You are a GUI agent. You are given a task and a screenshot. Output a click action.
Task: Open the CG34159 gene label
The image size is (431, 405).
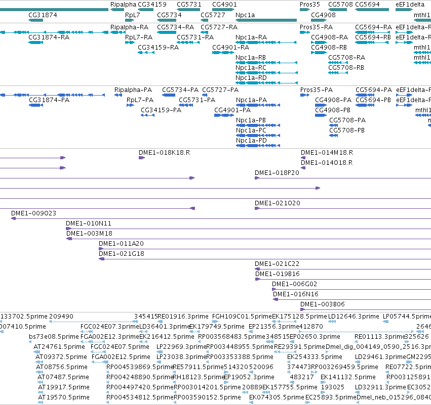(152, 5)
